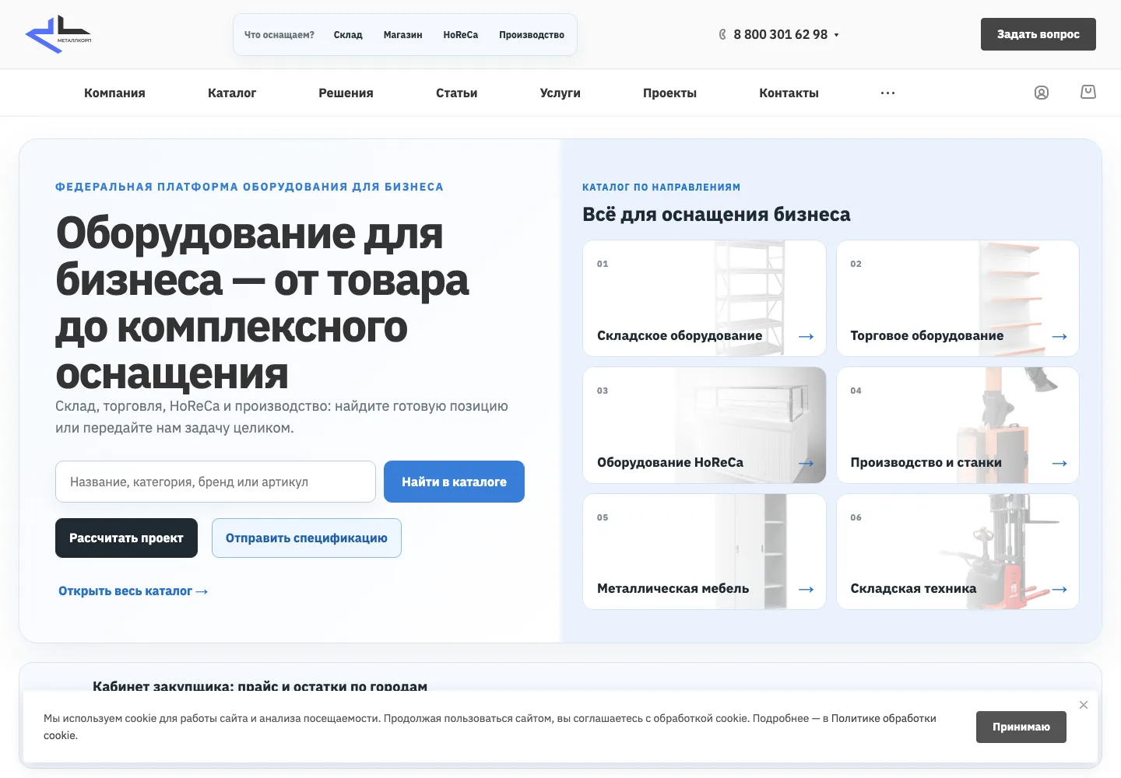Close the cookie notice with X
1121x778 pixels.
[1084, 705]
